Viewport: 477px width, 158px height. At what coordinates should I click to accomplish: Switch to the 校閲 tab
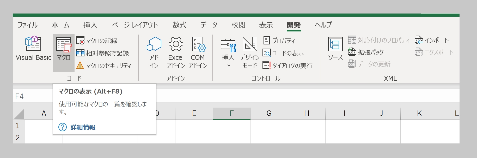(x=238, y=25)
